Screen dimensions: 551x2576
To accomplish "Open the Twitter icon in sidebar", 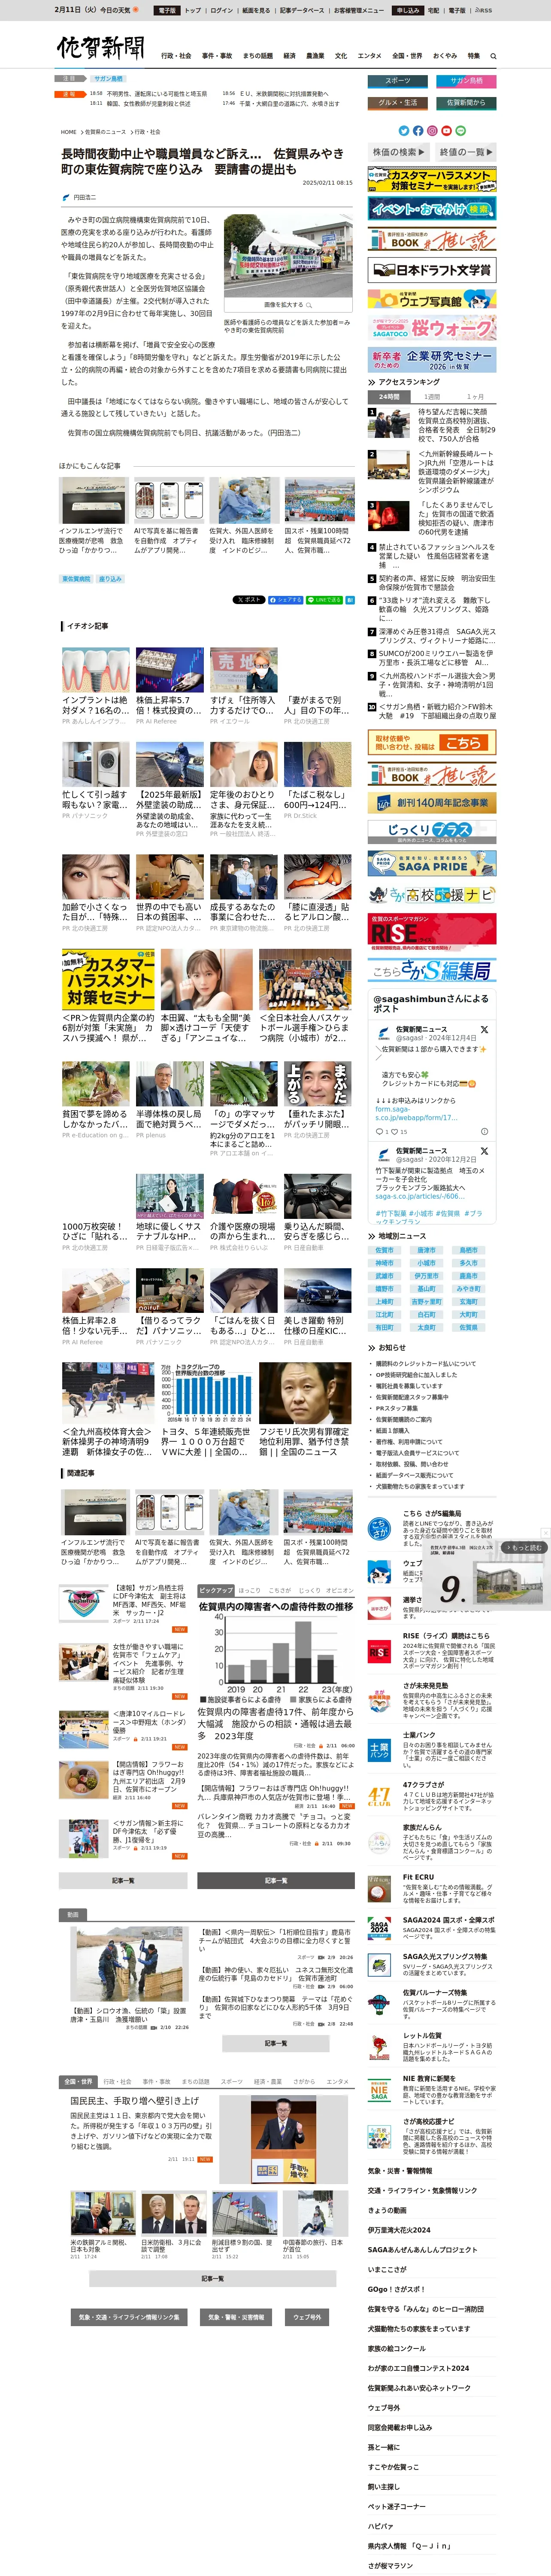I will point(404,130).
